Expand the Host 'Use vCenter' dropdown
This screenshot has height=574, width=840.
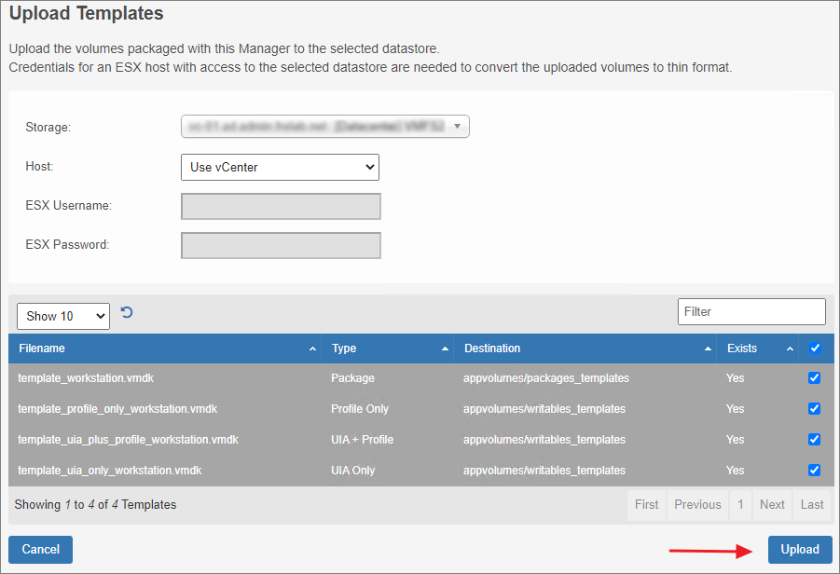[279, 168]
